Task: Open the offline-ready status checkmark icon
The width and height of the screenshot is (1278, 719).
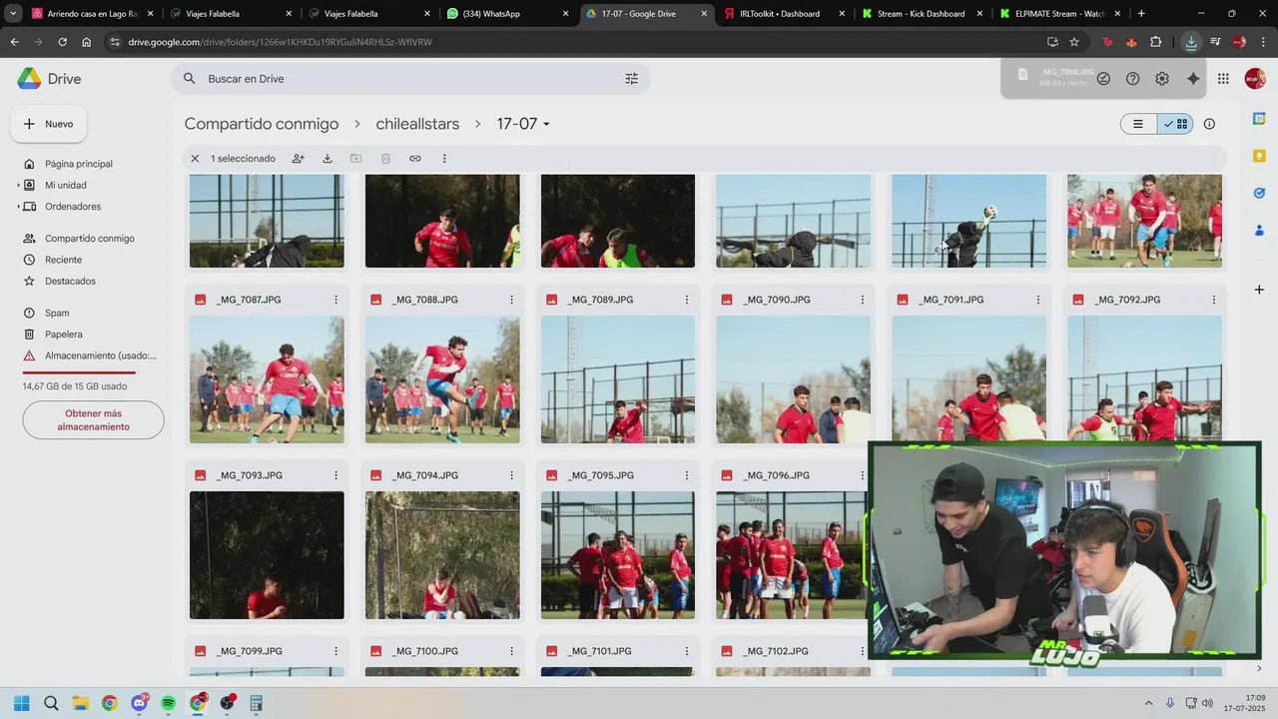Action: [1103, 79]
